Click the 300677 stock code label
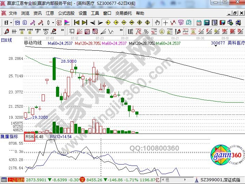The height and width of the screenshot is (184, 245). tap(218, 43)
